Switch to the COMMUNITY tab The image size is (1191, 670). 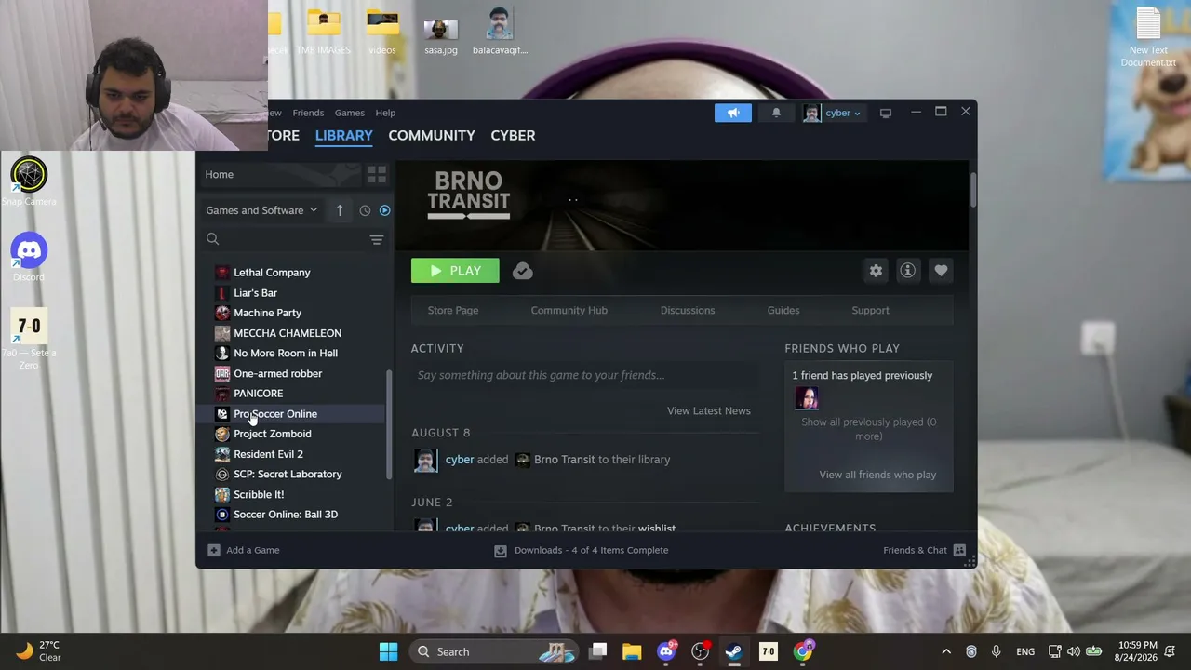(432, 135)
